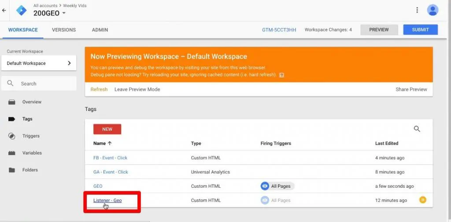Open the Listener - Geo tag
Viewport: 451px width, 222px height.
coord(107,200)
